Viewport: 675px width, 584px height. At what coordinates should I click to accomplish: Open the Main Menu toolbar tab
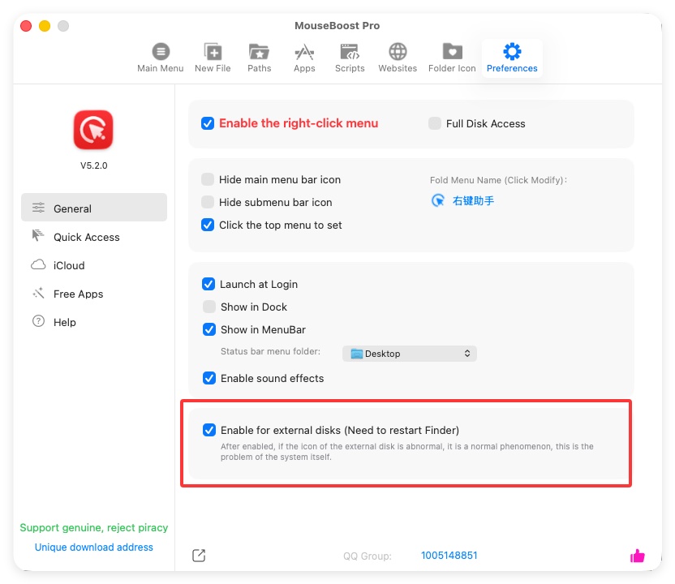pos(160,58)
